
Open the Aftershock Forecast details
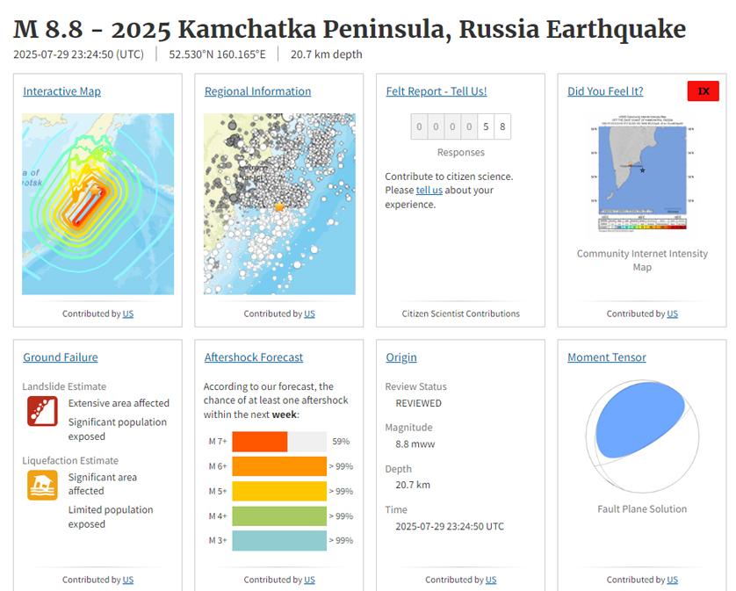point(254,357)
